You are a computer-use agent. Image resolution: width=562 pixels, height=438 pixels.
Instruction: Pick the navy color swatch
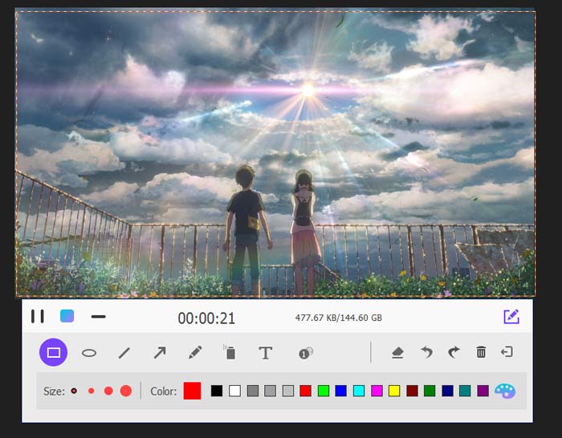[448, 391]
